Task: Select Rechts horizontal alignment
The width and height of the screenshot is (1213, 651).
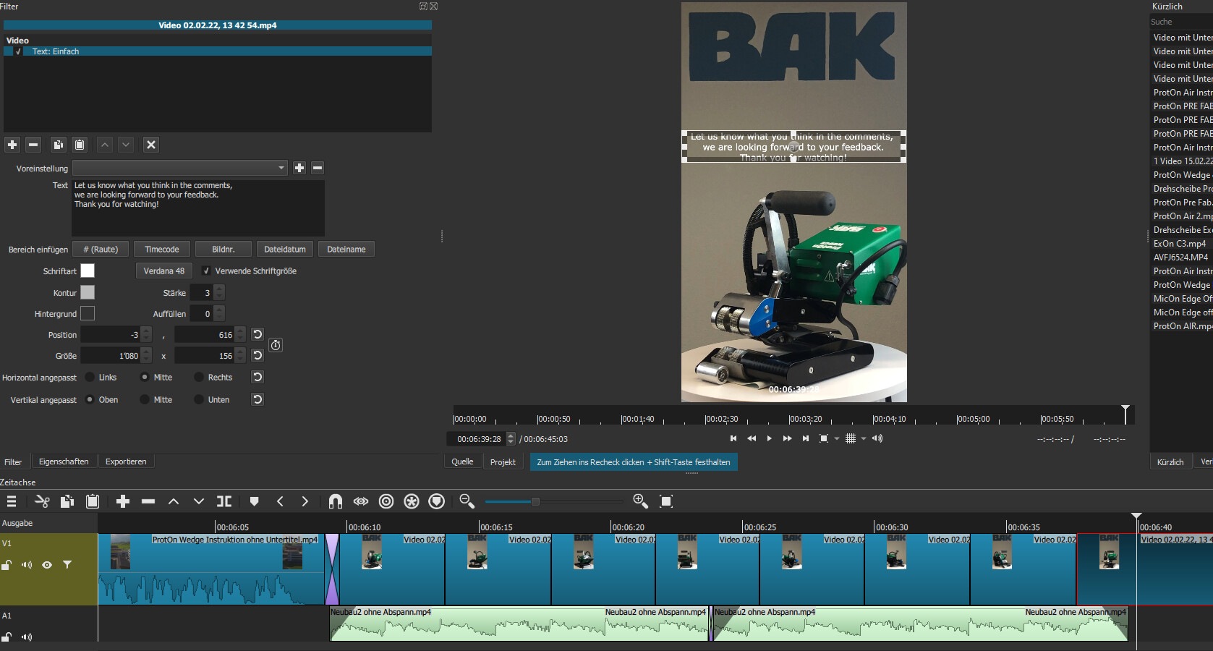Action: click(x=199, y=377)
